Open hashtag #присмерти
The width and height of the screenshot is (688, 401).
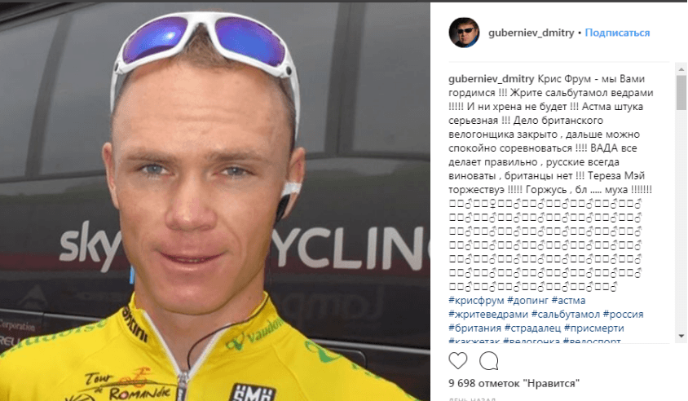pos(593,328)
